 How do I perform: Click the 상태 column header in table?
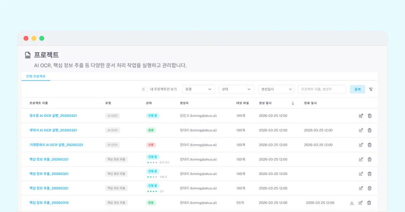149,103
